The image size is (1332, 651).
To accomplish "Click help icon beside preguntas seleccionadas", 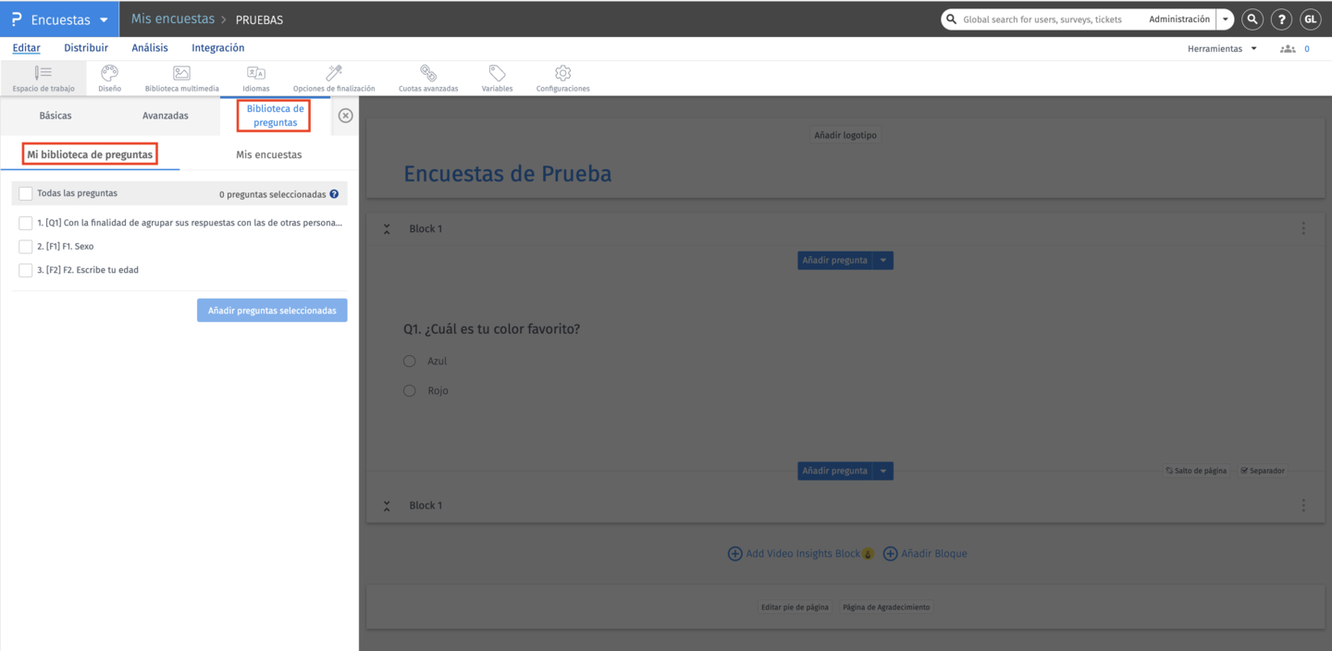I will 334,194.
